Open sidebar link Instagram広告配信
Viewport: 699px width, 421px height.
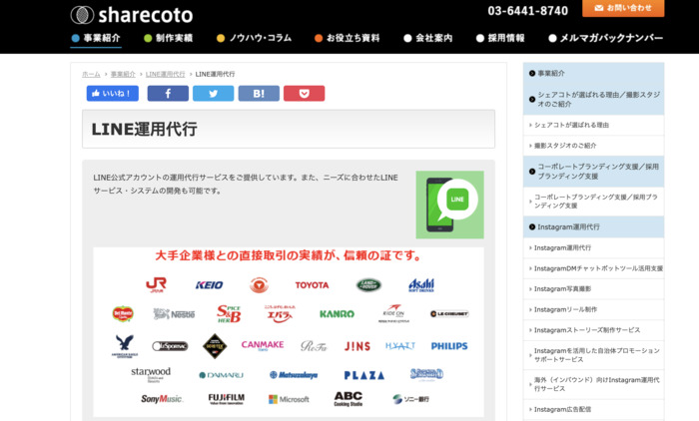593,409
